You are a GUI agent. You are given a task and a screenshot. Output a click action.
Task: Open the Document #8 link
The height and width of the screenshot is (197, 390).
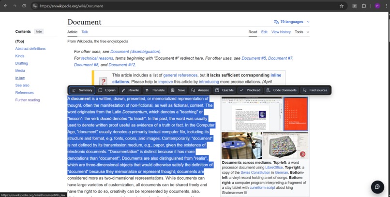pos(86,65)
